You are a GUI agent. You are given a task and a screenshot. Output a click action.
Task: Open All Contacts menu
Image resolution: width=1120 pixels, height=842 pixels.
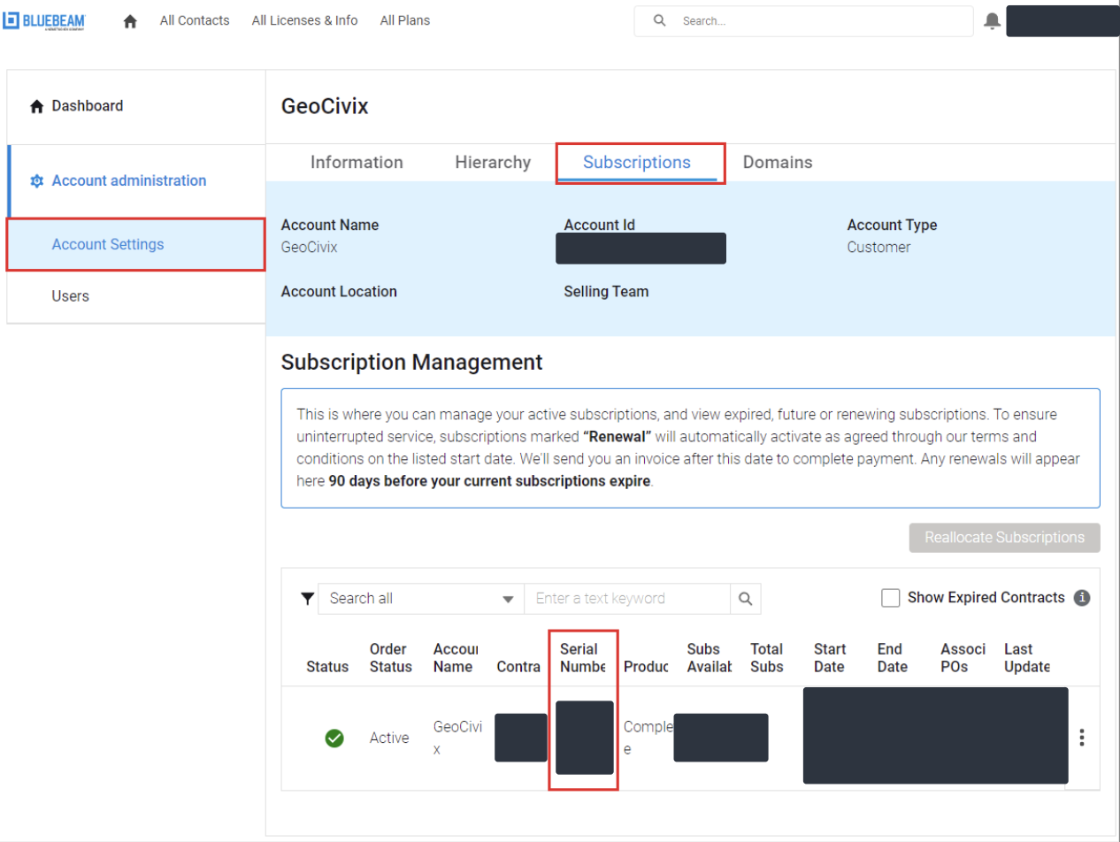coord(195,20)
